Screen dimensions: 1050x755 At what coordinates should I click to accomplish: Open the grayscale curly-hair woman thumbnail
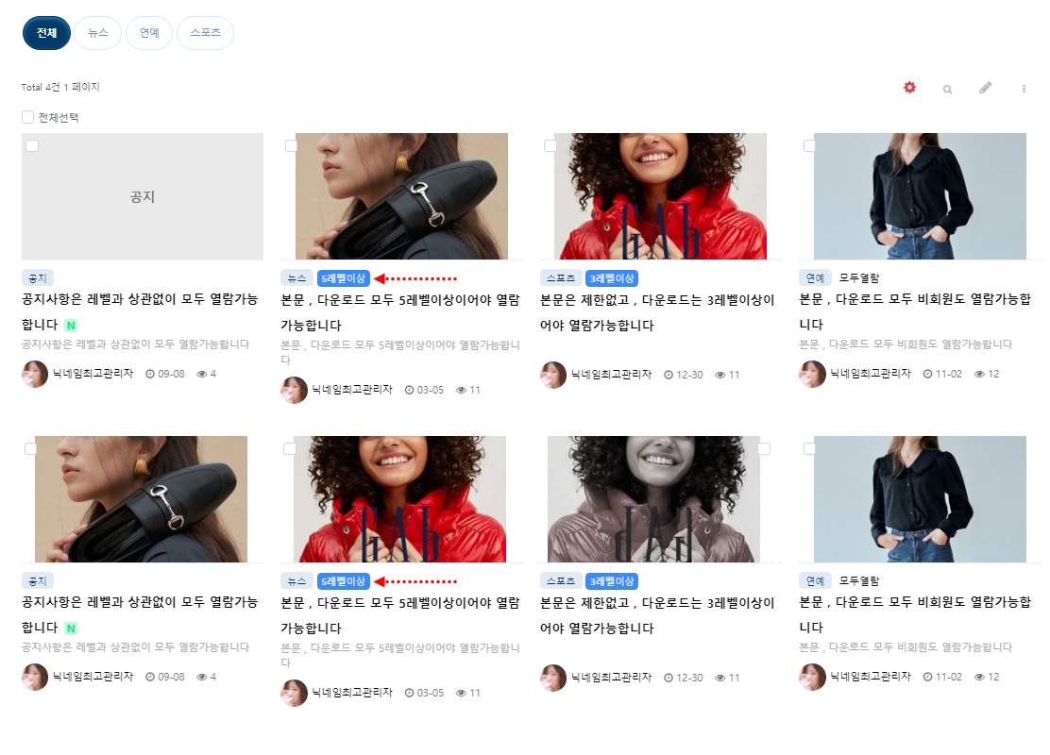click(653, 500)
